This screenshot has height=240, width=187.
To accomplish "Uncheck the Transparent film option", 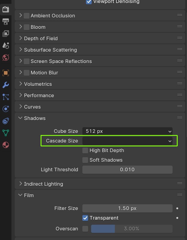I will pyautogui.click(x=85, y=218).
